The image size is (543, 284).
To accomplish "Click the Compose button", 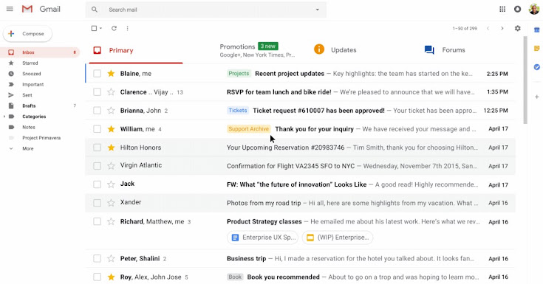I will [x=28, y=33].
